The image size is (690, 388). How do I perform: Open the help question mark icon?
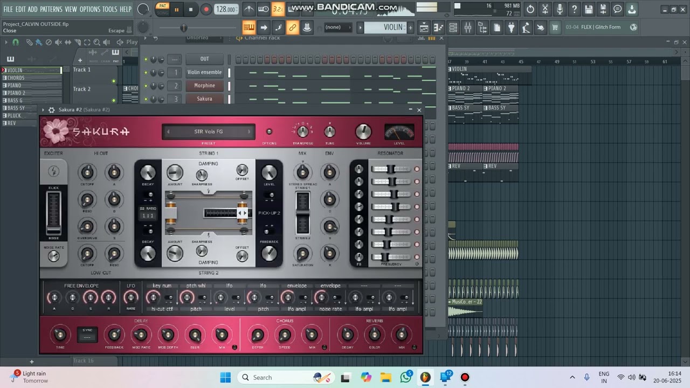[x=574, y=9]
